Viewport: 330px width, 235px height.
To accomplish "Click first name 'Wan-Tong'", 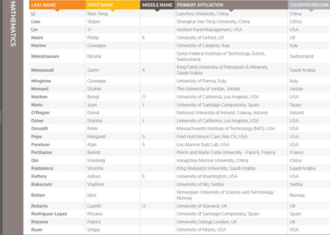I will coord(97,14).
